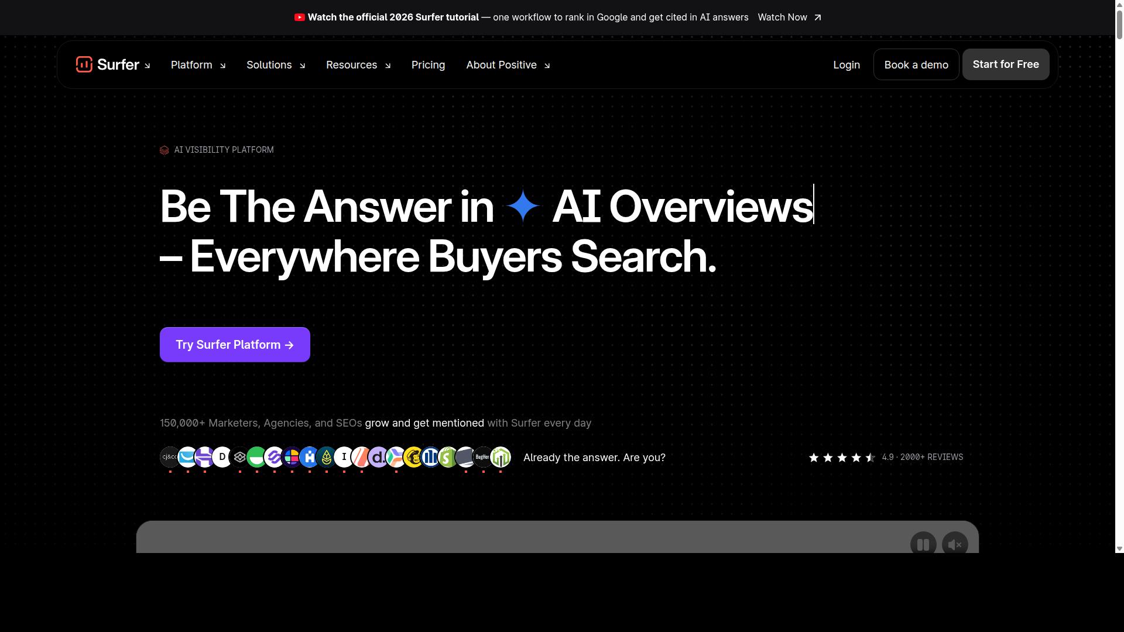Screen dimensions: 1124x632
Task: Click the AI Visibility Platform layers icon
Action: (165, 150)
